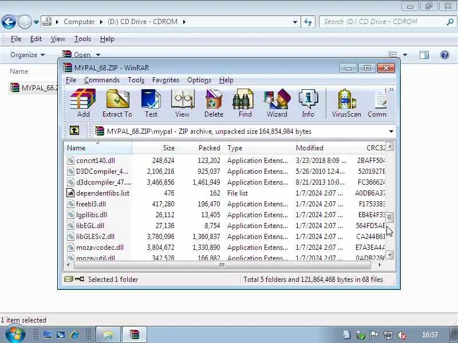Click the Add archive toolbar icon
The image size is (458, 343).
point(83,103)
